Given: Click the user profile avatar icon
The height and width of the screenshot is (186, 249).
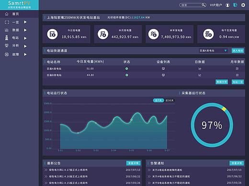Looking at the screenshot, I should pyautogui.click(x=227, y=5).
